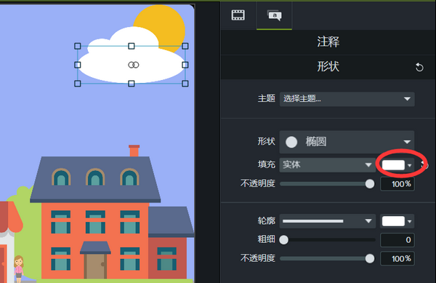
Task: Click the top-middle selection handle of ellipse
Action: click(x=132, y=46)
